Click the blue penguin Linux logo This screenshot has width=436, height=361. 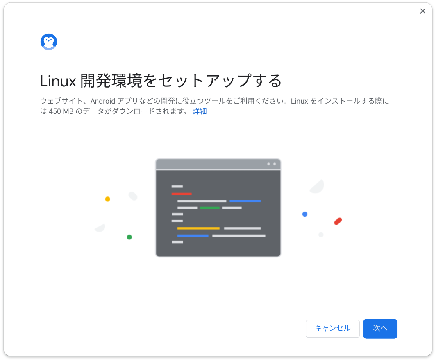coord(49,42)
